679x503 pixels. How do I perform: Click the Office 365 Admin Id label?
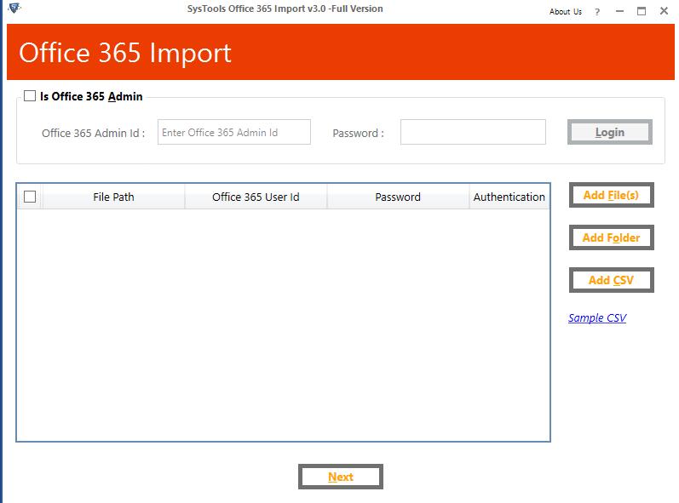[x=93, y=134]
